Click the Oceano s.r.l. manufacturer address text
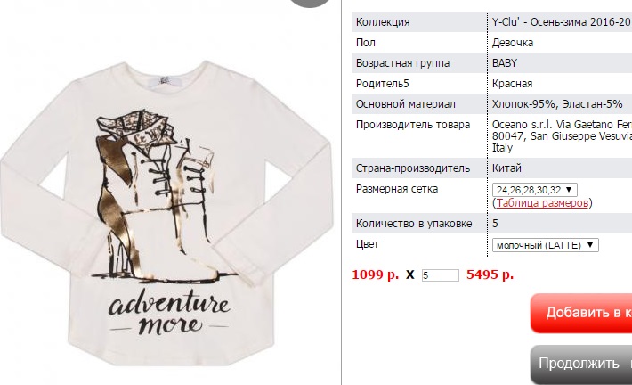The image size is (632, 385). pyautogui.click(x=562, y=136)
